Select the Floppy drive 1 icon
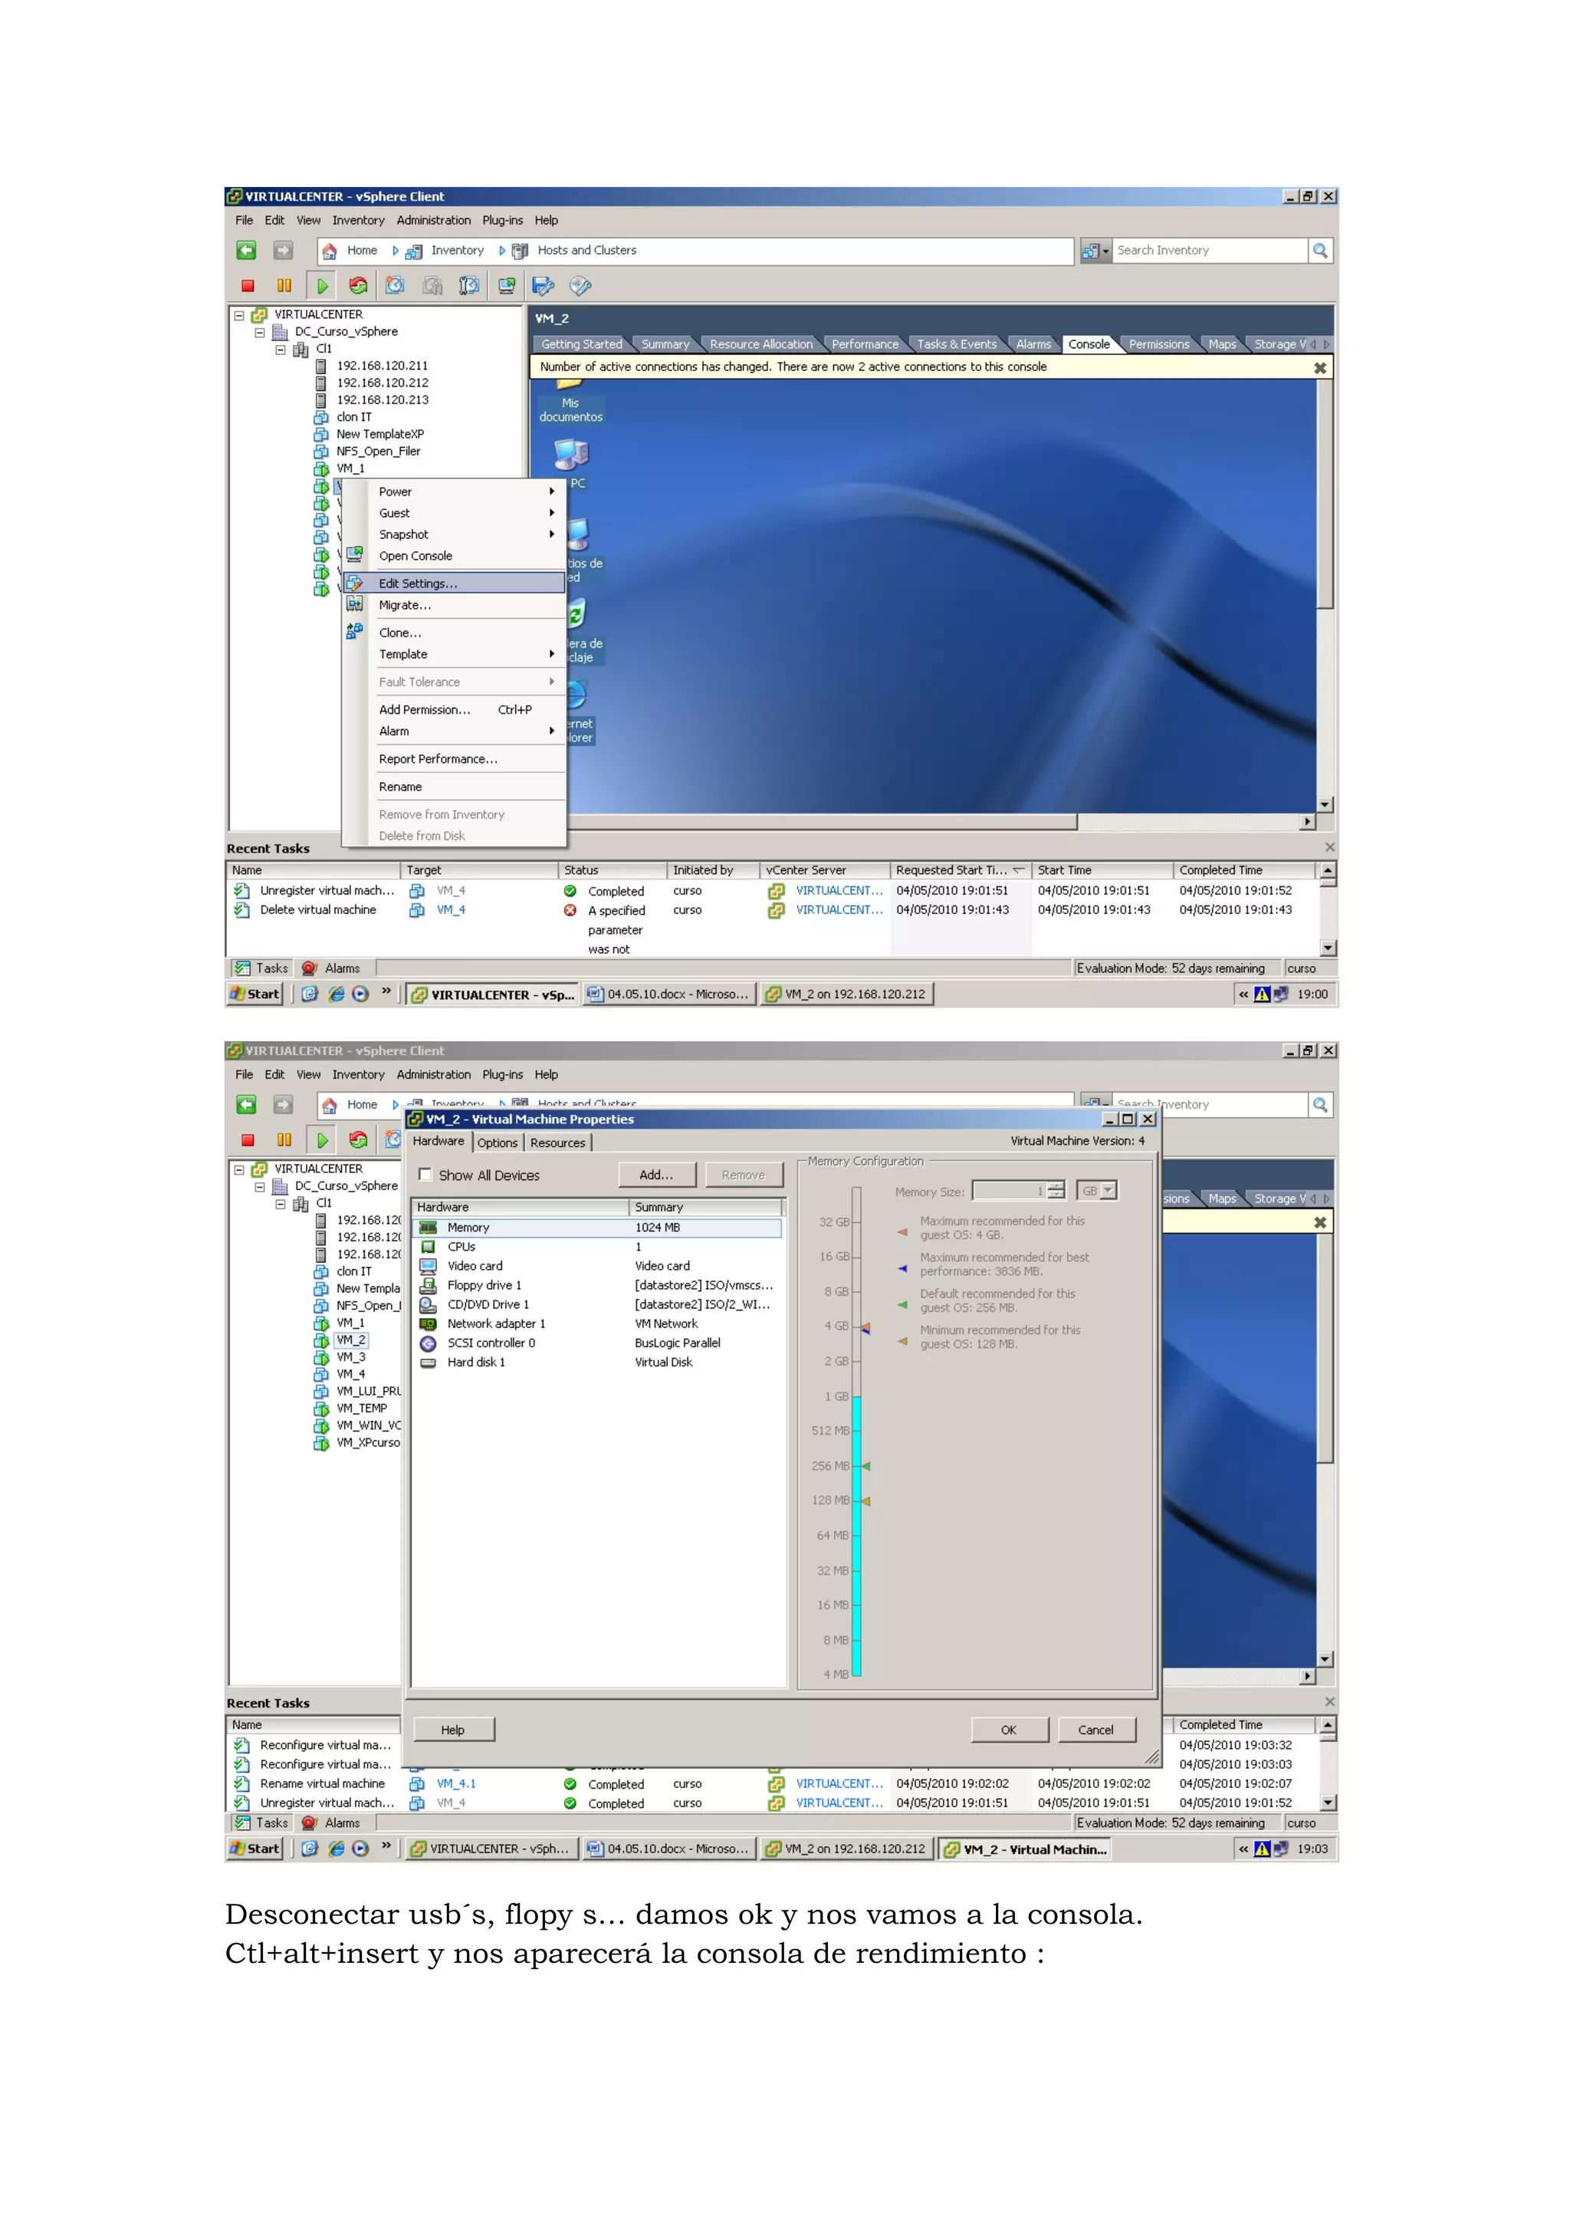This screenshot has width=1570, height=2222. tap(428, 1285)
